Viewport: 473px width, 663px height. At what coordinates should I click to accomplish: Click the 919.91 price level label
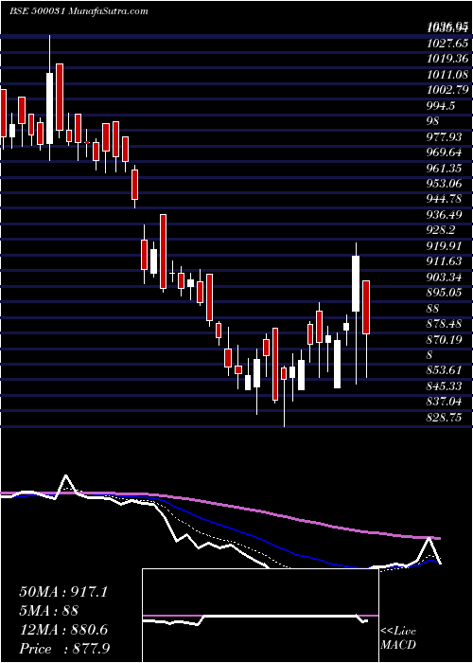[x=444, y=246]
